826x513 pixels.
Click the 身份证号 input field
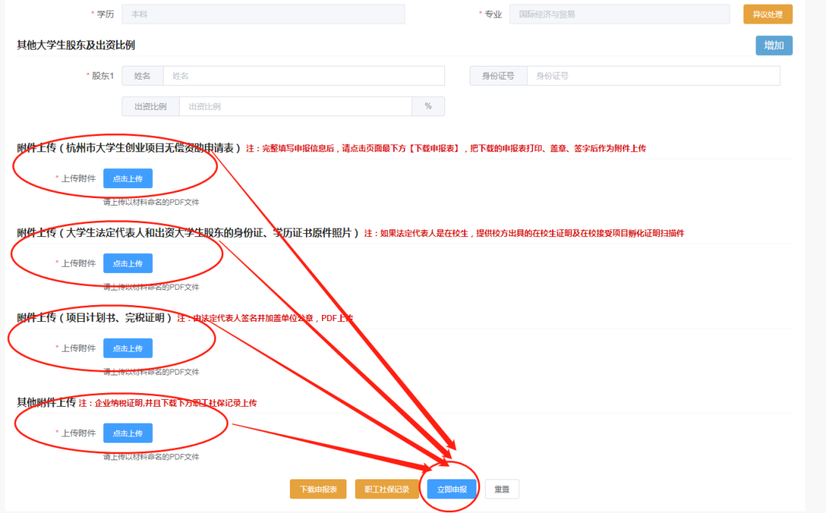tap(653, 76)
